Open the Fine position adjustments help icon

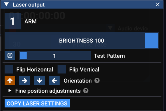(x=86, y=90)
